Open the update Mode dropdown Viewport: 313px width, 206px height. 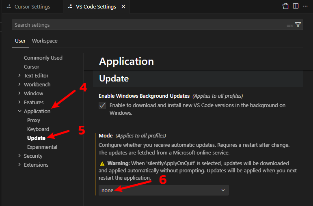click(x=164, y=190)
